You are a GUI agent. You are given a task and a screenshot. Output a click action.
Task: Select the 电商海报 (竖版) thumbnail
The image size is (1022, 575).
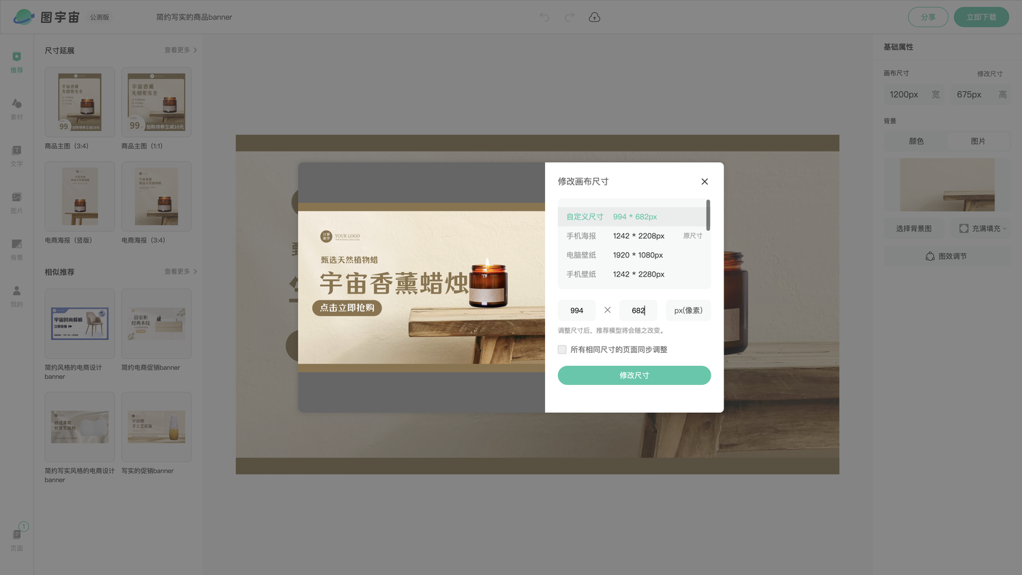80,196
